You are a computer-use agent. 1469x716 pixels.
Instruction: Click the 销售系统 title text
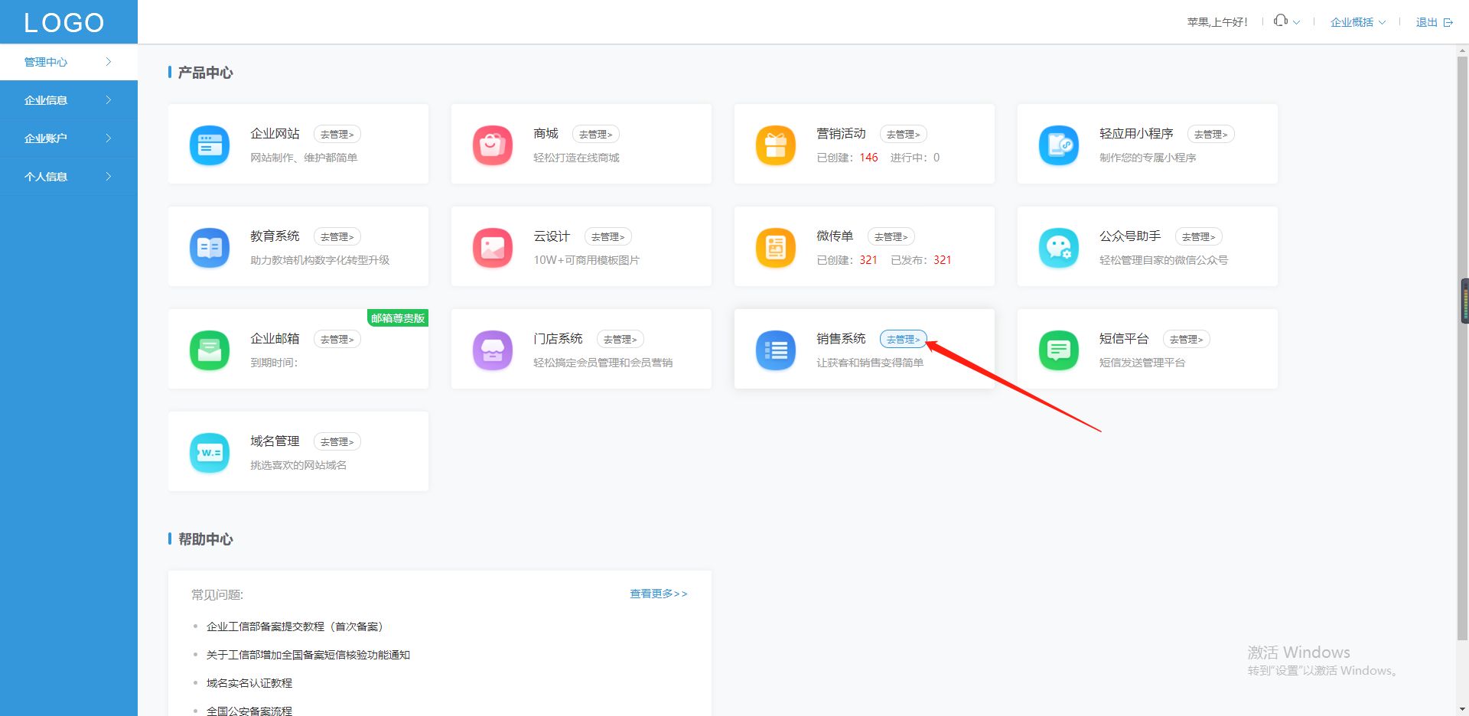click(841, 339)
